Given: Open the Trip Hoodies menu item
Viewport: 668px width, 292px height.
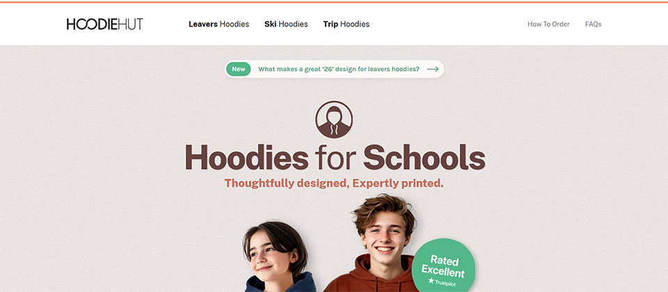Looking at the screenshot, I should tap(347, 24).
